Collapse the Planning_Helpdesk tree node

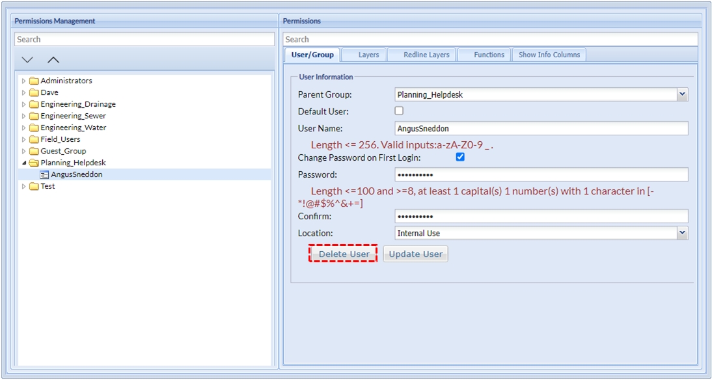click(x=24, y=163)
